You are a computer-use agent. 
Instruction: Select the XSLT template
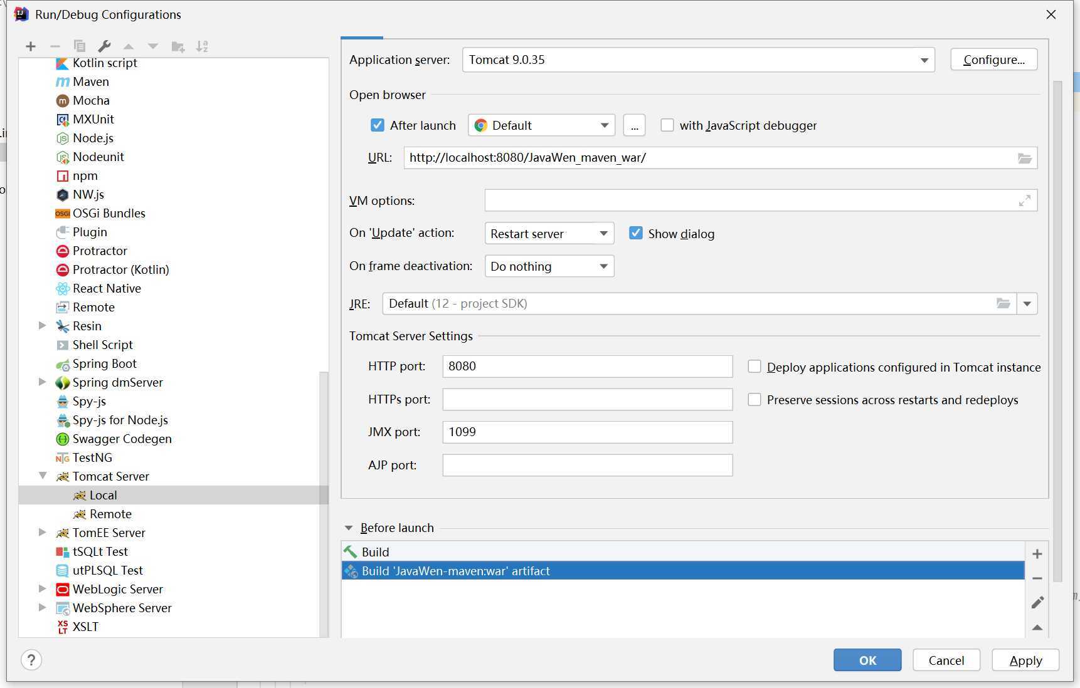coord(85,627)
